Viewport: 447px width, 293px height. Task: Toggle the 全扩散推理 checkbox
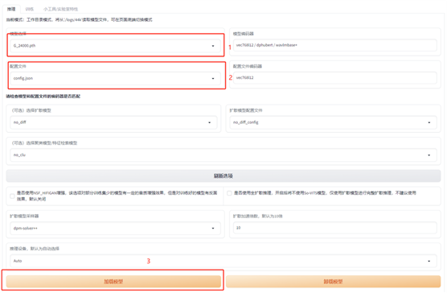(x=229, y=193)
